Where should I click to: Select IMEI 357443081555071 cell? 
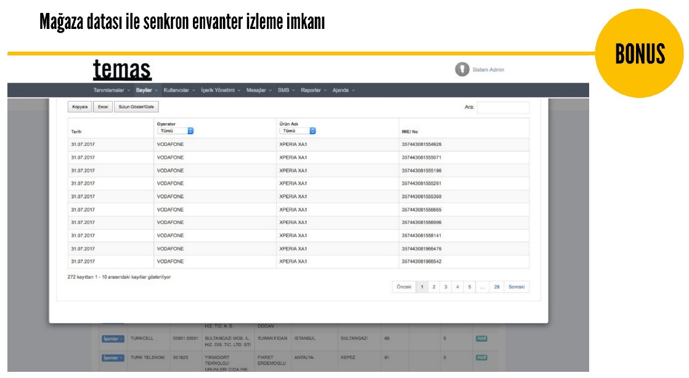point(422,157)
